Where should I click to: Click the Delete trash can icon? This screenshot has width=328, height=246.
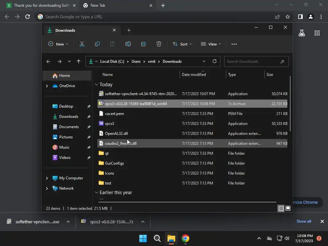[x=159, y=44]
